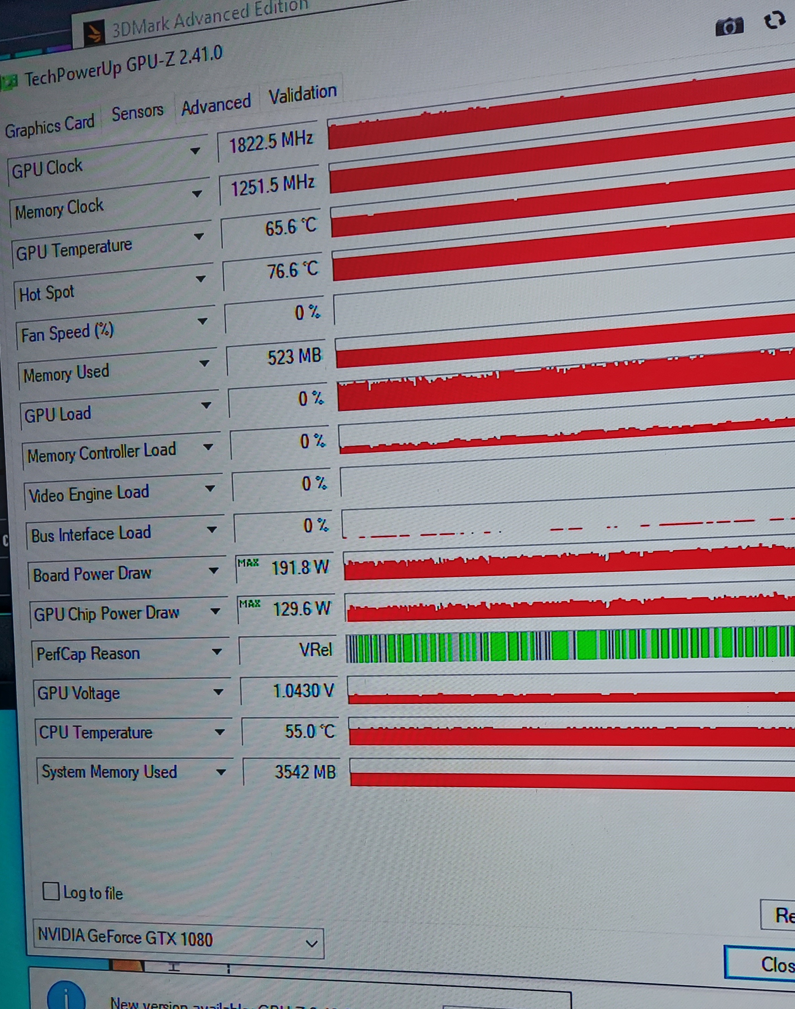Click the GPU-Z refresh arrows icon
Screen dimensions: 795x1009
[775, 19]
